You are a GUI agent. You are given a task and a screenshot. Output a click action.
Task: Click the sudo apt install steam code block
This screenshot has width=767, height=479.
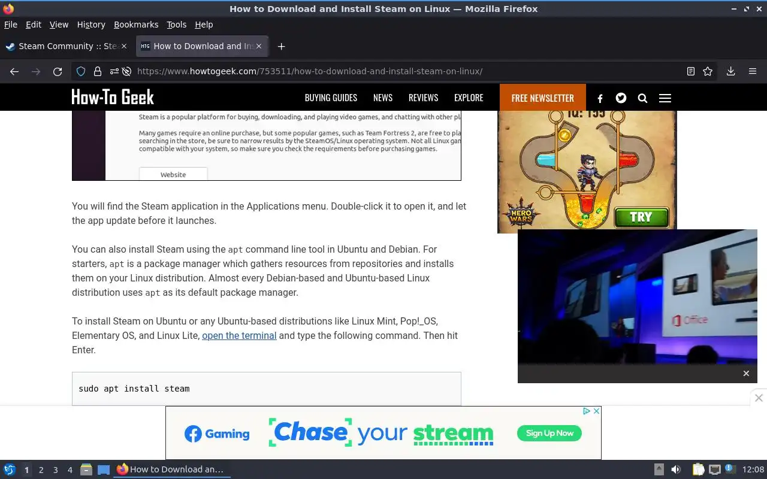pyautogui.click(x=267, y=389)
